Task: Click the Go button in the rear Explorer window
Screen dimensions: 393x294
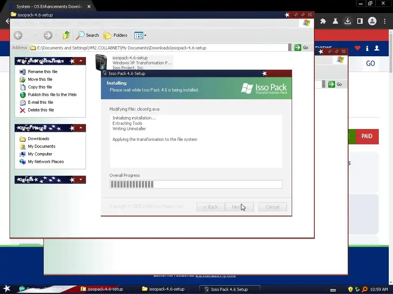Action: click(x=335, y=84)
